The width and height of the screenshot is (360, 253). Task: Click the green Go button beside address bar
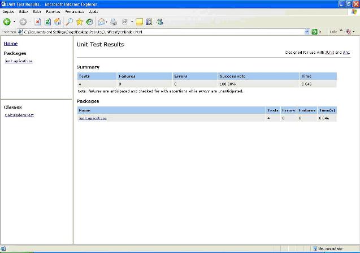pos(315,32)
